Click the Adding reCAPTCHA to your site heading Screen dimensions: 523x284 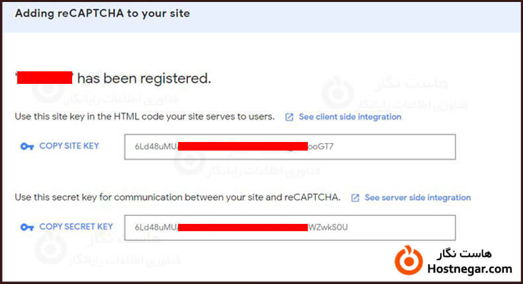102,13
